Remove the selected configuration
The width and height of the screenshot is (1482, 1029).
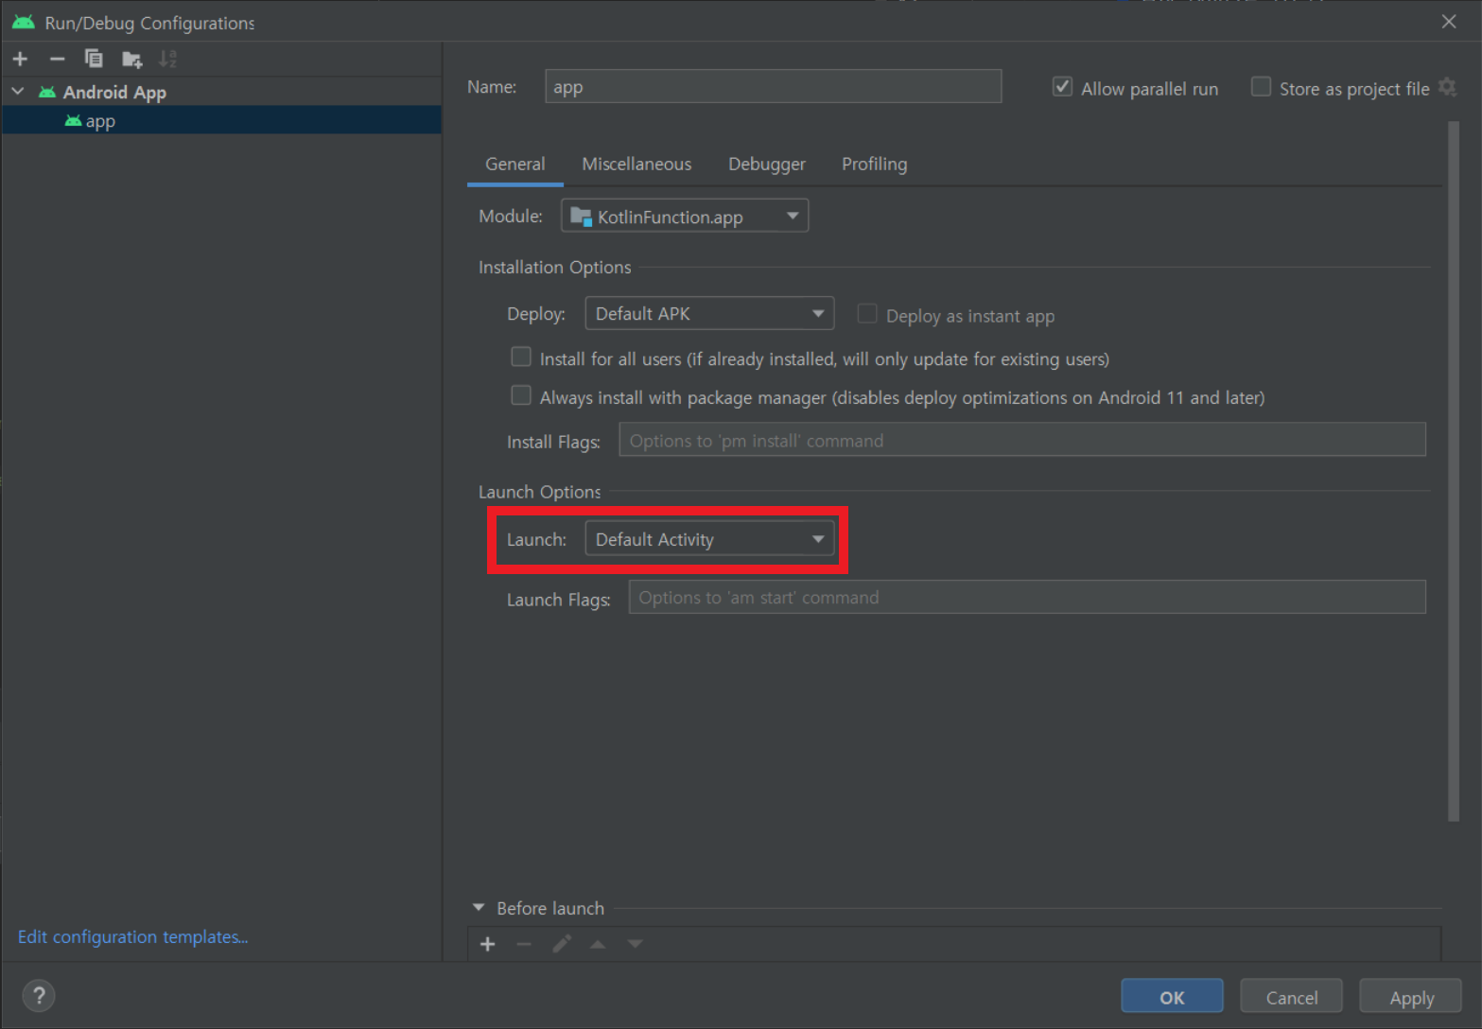pyautogui.click(x=57, y=59)
